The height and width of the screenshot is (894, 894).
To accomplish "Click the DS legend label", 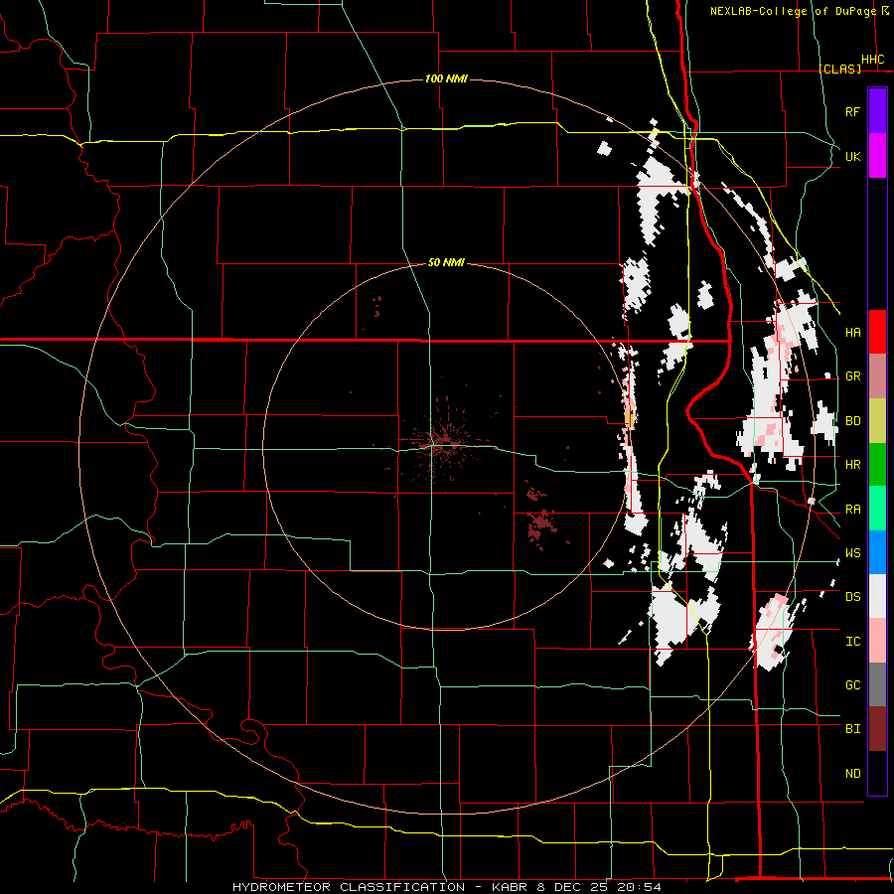I will [x=852, y=597].
